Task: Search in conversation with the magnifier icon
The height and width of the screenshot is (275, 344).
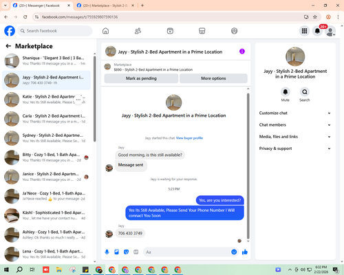Action: point(305,92)
